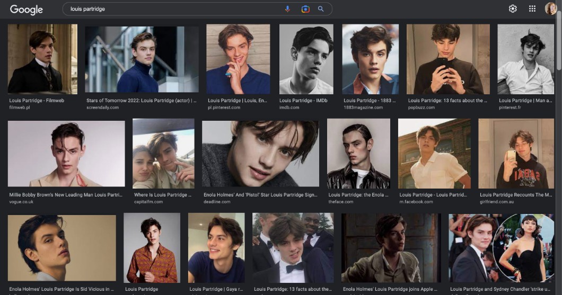Open Google Lens image search camera icon
The width and height of the screenshot is (562, 295).
tap(305, 9)
